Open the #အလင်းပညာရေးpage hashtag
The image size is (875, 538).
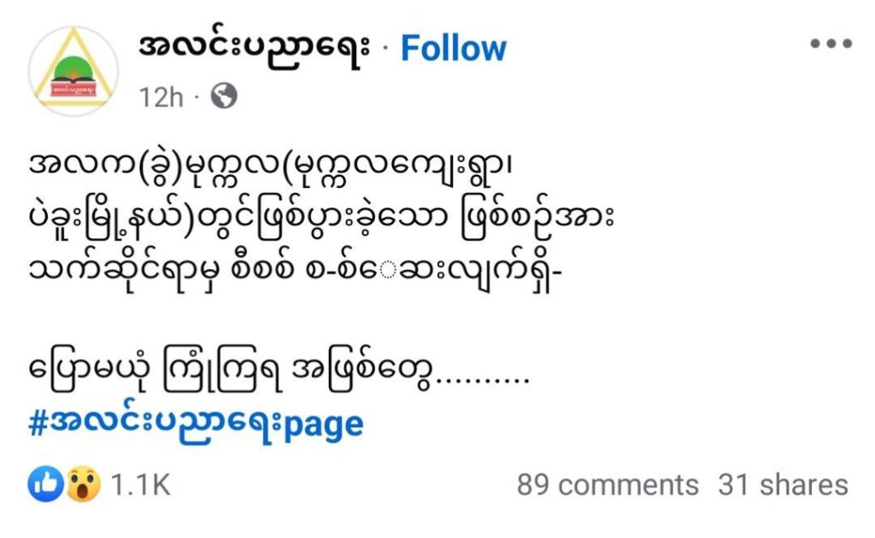[196, 424]
